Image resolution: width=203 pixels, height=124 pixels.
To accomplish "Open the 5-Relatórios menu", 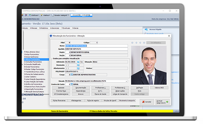I will click(x=43, y=28).
